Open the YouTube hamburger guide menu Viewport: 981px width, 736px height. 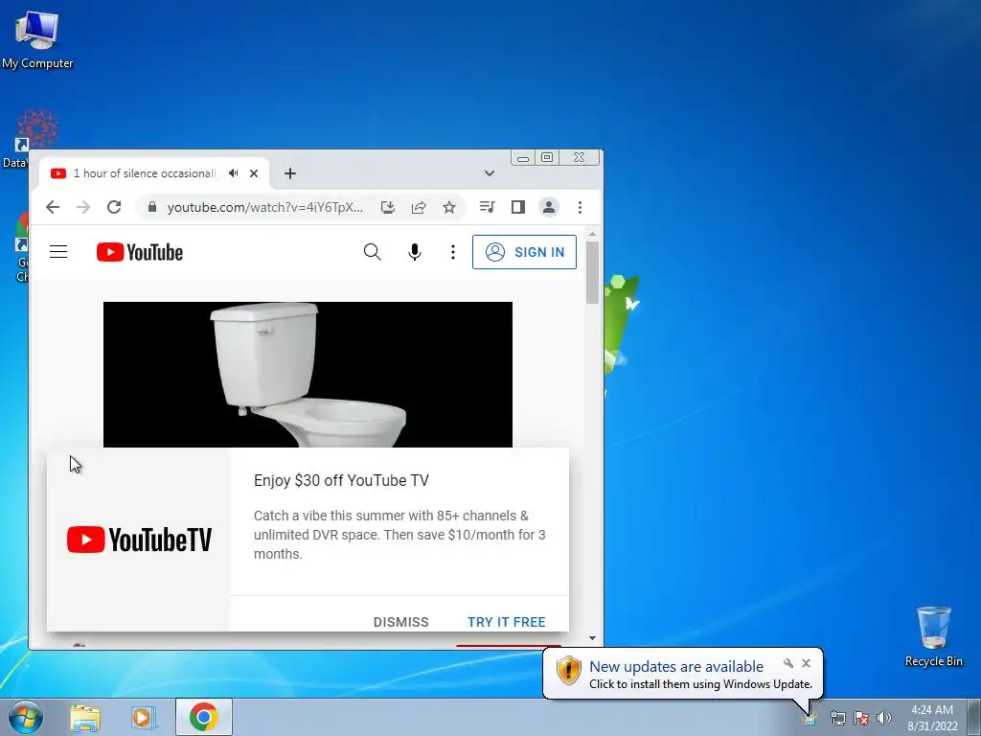pyautogui.click(x=58, y=252)
